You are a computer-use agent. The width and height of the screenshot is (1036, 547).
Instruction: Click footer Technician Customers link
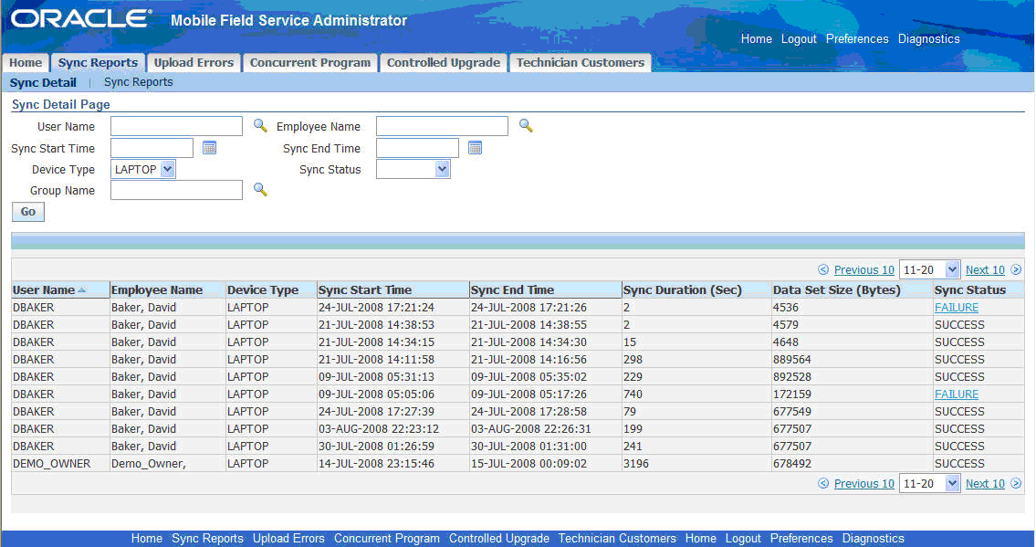tap(617, 538)
